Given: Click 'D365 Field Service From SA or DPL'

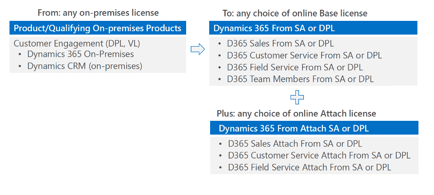Looking at the screenshot, I should [x=295, y=67].
